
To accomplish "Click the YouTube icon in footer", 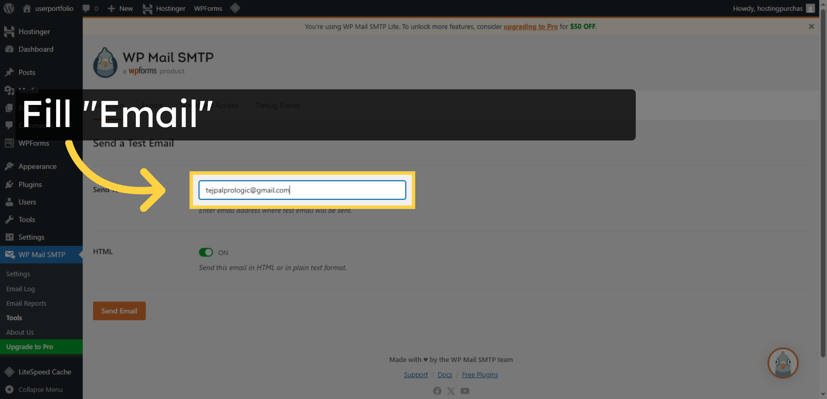I will [x=465, y=391].
